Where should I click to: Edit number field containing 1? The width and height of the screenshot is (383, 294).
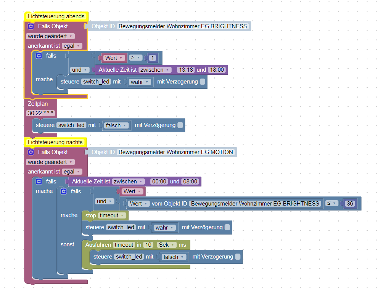click(x=153, y=58)
